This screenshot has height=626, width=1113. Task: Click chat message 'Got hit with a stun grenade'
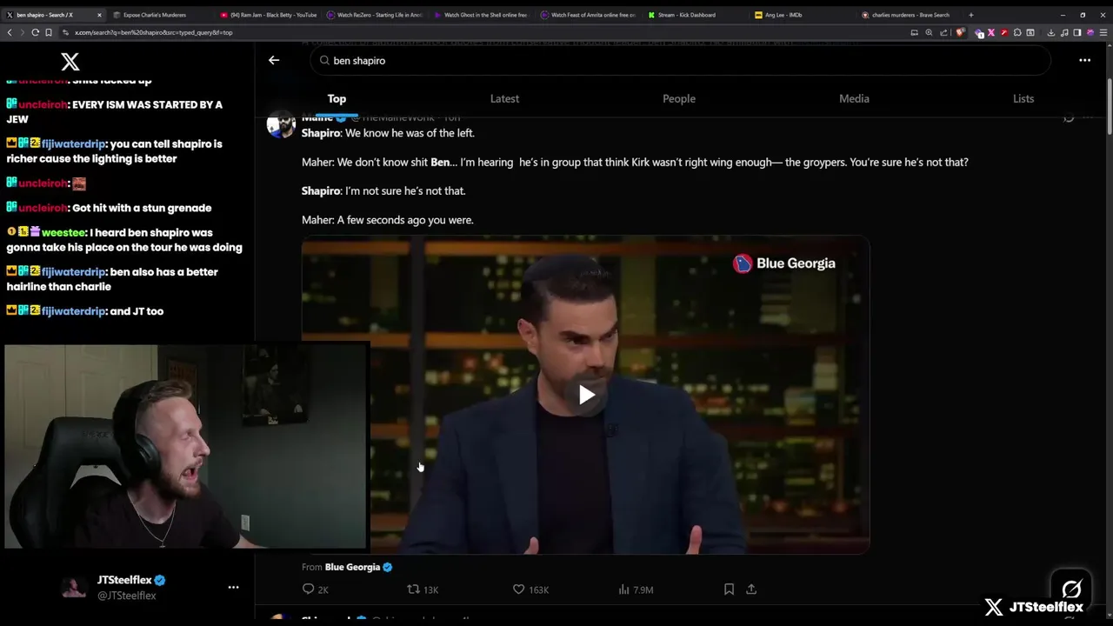pos(142,208)
